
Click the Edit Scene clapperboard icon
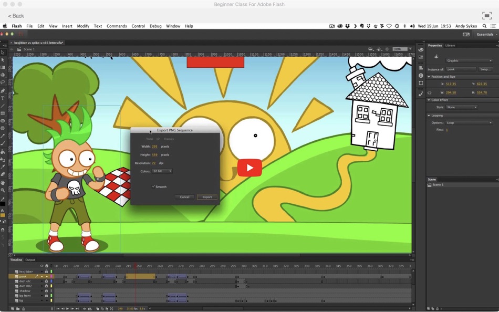(370, 49)
